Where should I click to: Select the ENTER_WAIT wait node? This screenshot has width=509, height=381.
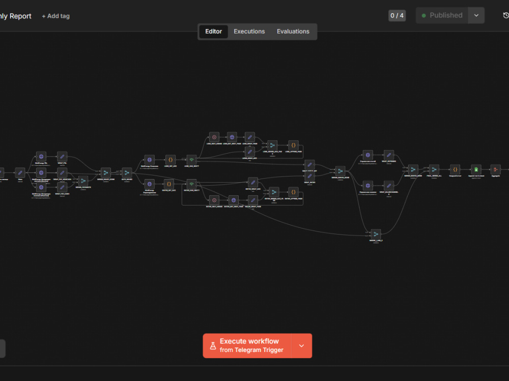tap(214, 200)
